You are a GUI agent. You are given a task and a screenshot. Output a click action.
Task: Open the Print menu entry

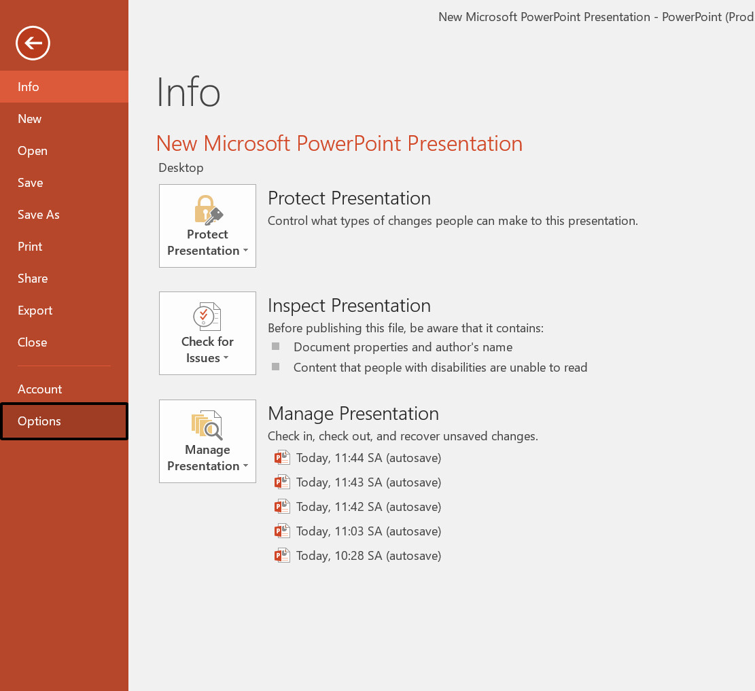pos(30,246)
